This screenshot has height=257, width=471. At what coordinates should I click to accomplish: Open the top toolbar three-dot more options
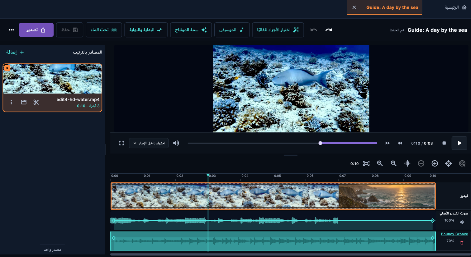(11, 30)
